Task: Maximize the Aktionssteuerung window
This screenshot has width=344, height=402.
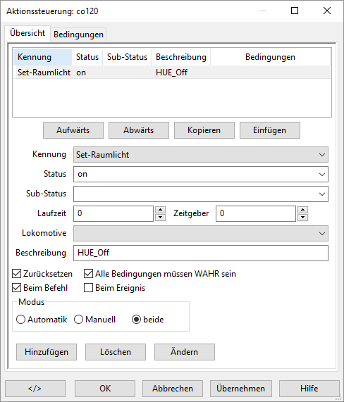Action: coord(295,11)
